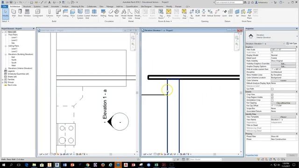Toggle the Crop Region Visible checkbox
This screenshot has width=299, height=168.
(272, 98)
